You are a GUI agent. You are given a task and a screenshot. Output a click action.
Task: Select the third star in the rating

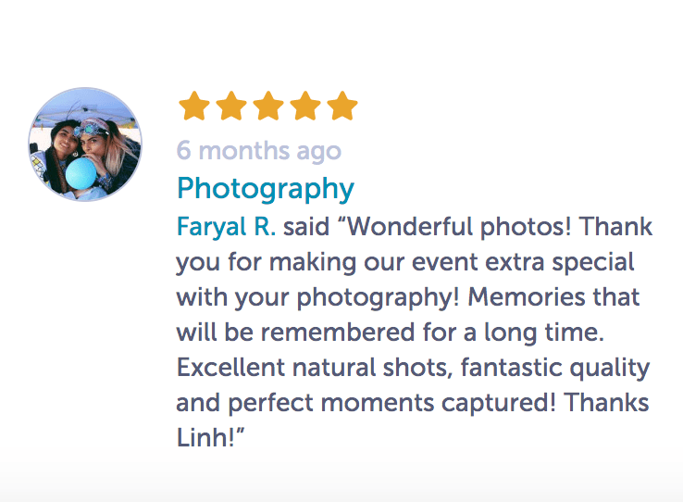(x=268, y=107)
